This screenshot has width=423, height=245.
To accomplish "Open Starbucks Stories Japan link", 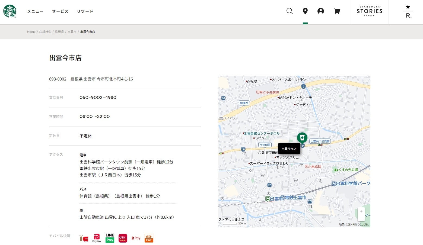I will [370, 11].
